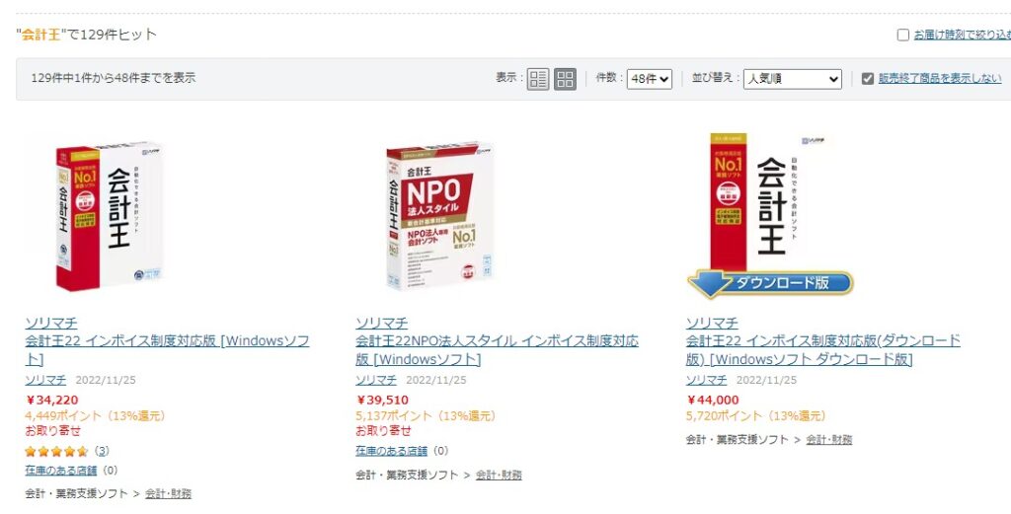The image size is (1011, 514).
Task: Click 在庫のある店舗 link under first product
Action: (x=61, y=471)
